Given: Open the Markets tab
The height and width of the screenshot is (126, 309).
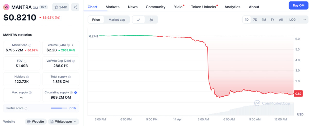Looking at the screenshot, I should pyautogui.click(x=112, y=7).
